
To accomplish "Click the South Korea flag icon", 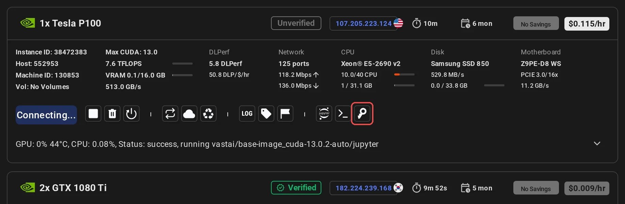I will tap(398, 188).
